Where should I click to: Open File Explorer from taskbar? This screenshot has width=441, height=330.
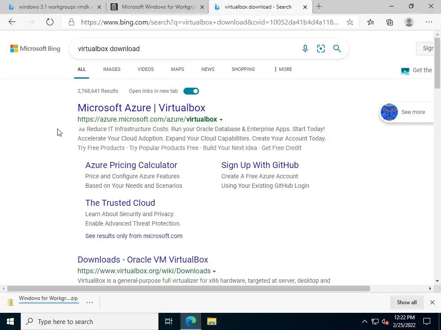click(211, 321)
